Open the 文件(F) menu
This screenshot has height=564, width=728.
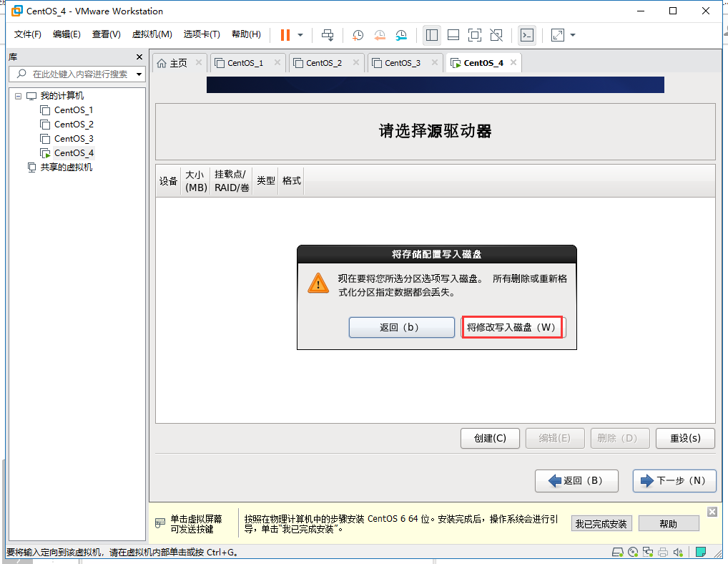click(27, 34)
